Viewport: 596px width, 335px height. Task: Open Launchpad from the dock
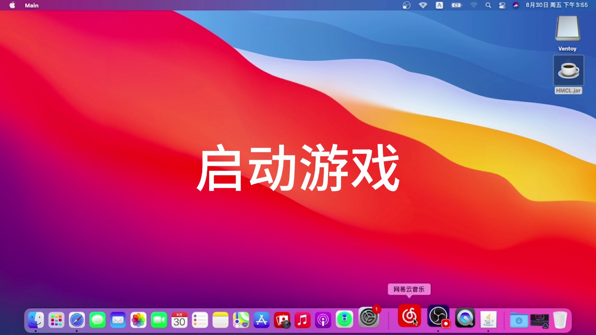(56, 320)
